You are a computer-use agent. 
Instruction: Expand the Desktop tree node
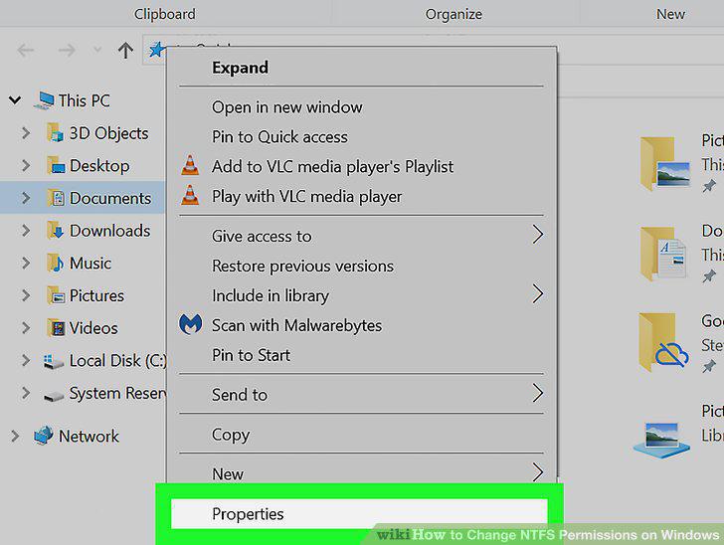26,165
